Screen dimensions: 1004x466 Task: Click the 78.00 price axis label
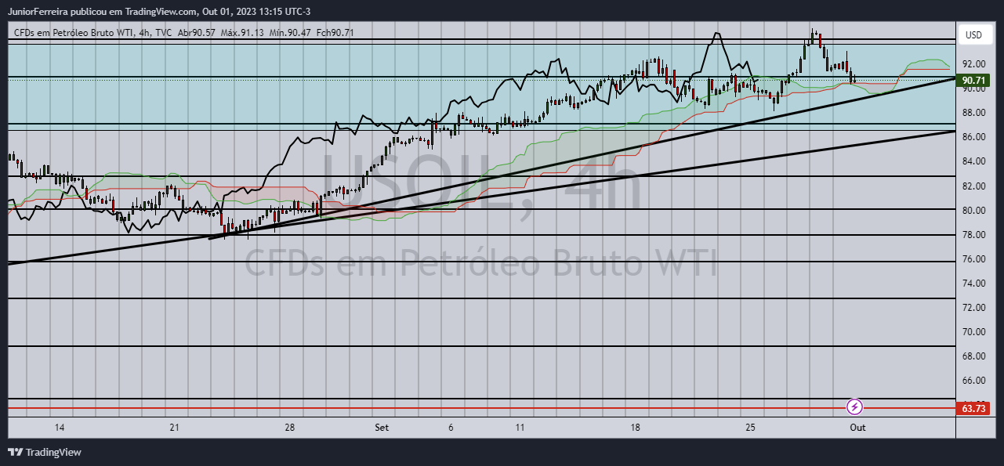coord(975,235)
